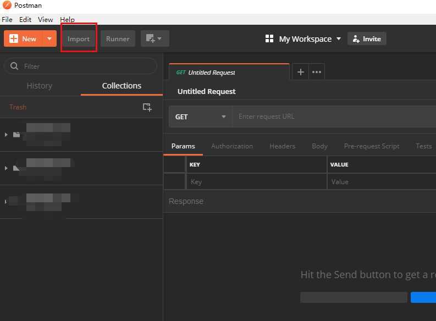Open the File menu
This screenshot has height=321, width=436.
coord(7,19)
